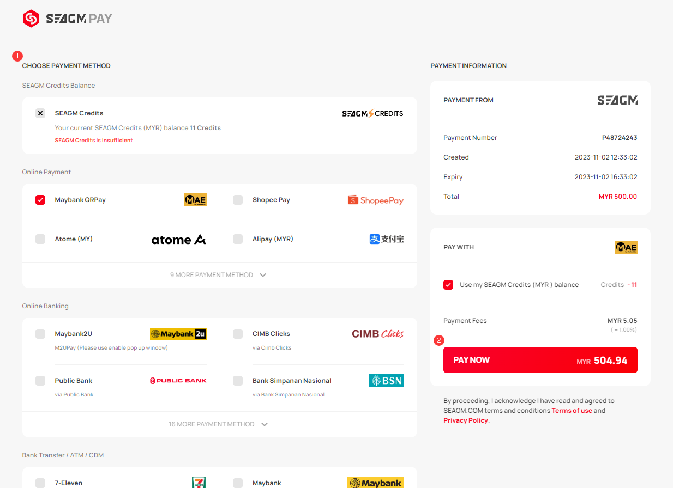Select the Atome (MY) checkbox
Viewport: 673px width, 488px height.
coord(40,239)
